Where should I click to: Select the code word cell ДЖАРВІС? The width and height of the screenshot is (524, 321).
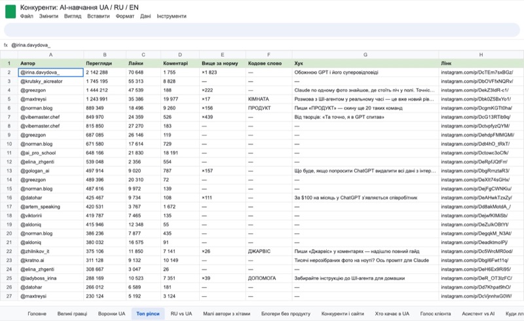pos(269,251)
